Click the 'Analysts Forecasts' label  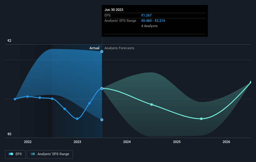119,48
